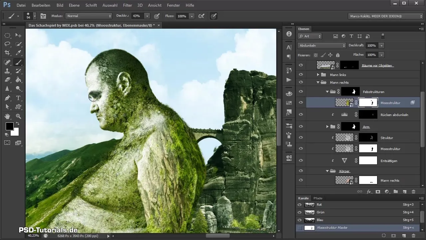Open the Info panel icon
426x240 pixels.
289,35
